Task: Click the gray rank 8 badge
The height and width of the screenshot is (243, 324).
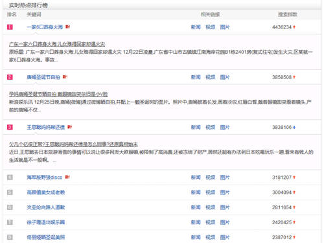Action: (10, 237)
